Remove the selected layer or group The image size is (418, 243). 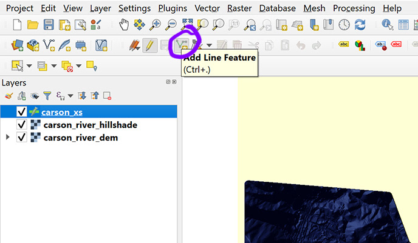107,96
